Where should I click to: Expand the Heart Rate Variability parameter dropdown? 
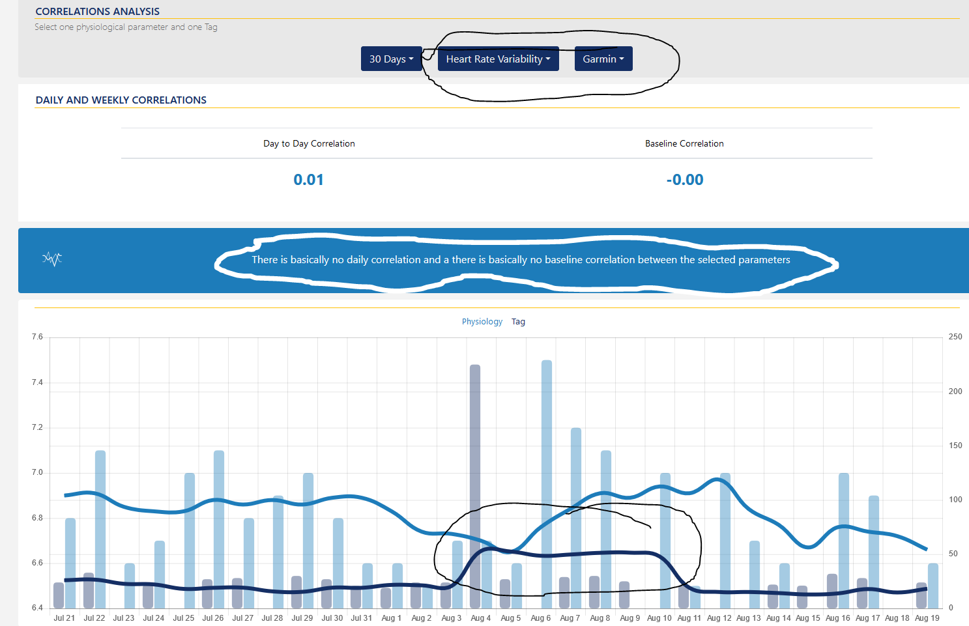(x=497, y=59)
